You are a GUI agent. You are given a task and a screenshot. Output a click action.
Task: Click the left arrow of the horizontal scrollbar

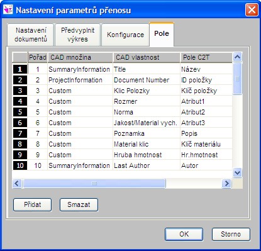point(17,184)
